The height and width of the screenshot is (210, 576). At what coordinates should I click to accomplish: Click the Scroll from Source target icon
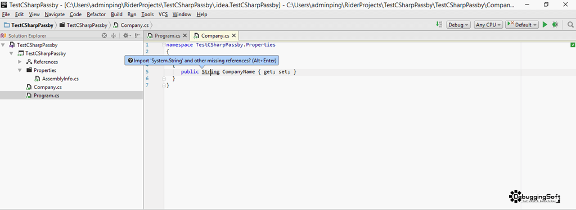pos(104,35)
